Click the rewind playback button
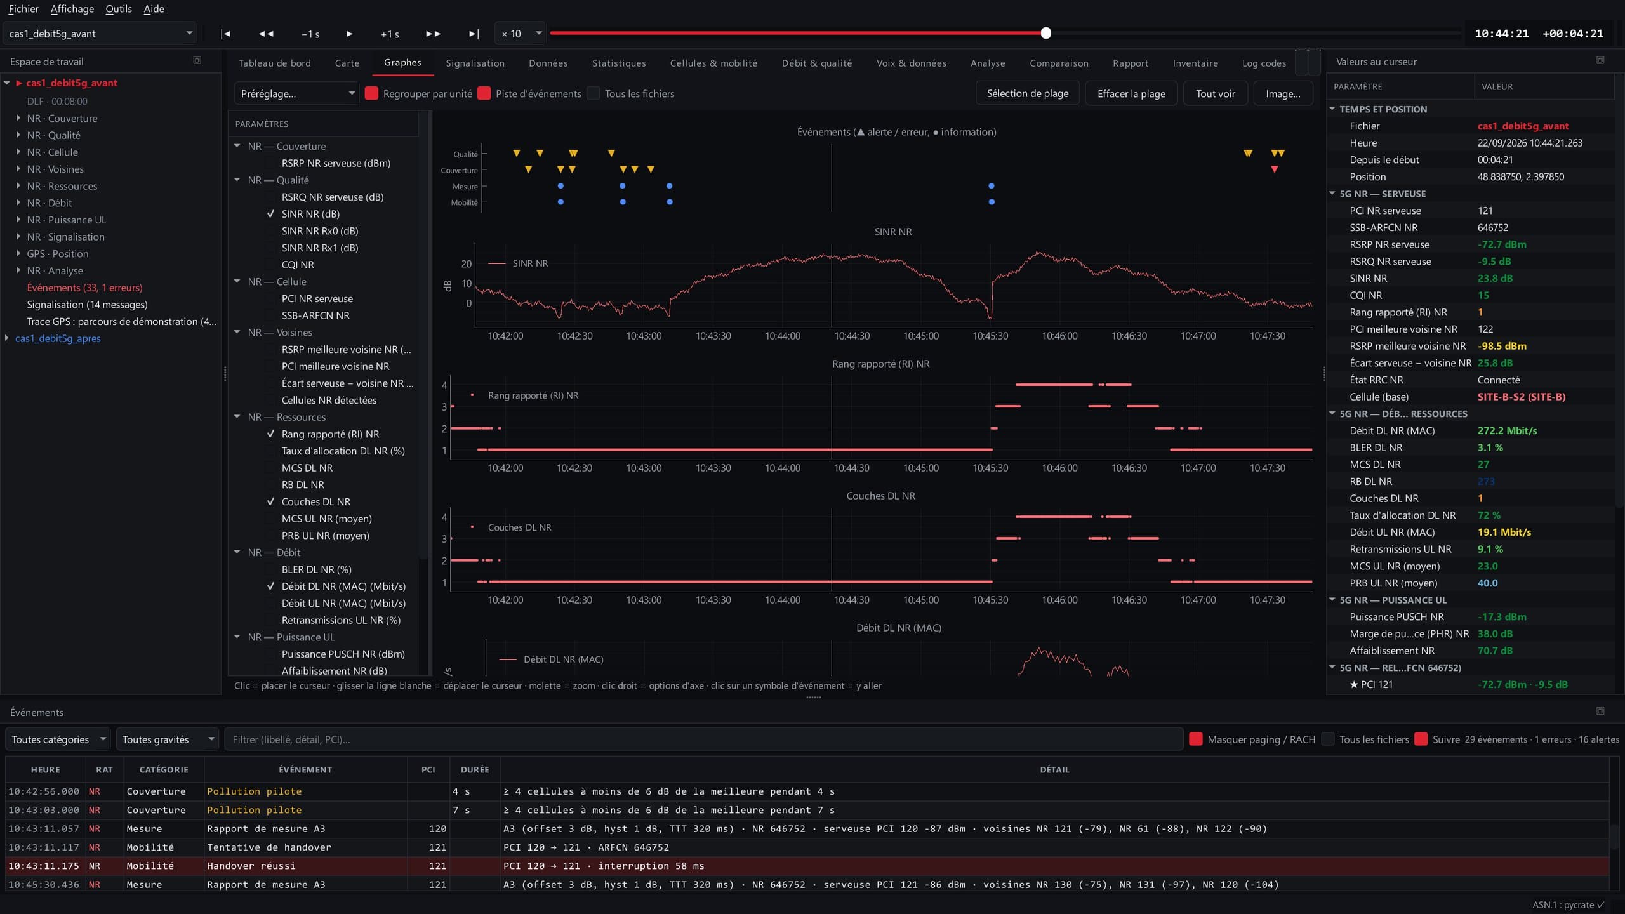1625x914 pixels. point(266,34)
